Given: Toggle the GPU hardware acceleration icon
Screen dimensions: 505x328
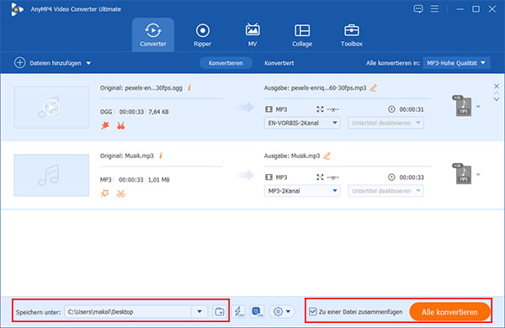Looking at the screenshot, I should (x=257, y=311).
